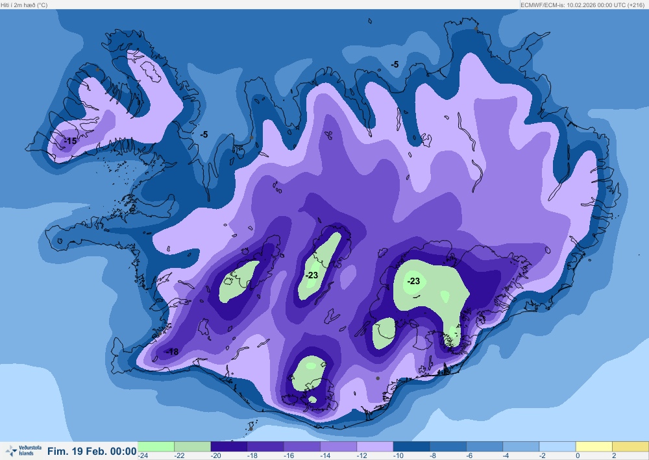Click the -5 value in the northwest bay

[x=204, y=134]
